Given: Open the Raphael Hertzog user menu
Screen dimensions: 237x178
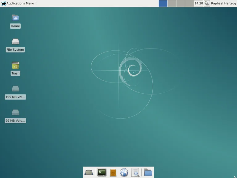Looking at the screenshot, I should [x=223, y=3].
